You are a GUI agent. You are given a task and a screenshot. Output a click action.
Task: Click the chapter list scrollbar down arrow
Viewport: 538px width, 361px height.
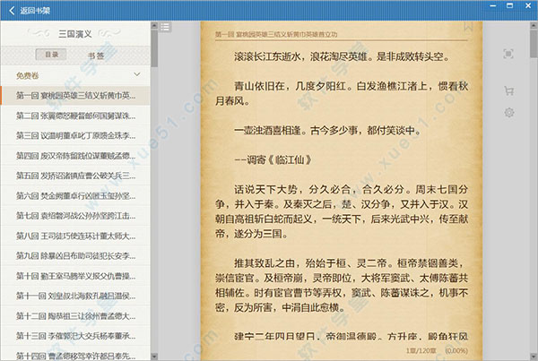(154, 357)
